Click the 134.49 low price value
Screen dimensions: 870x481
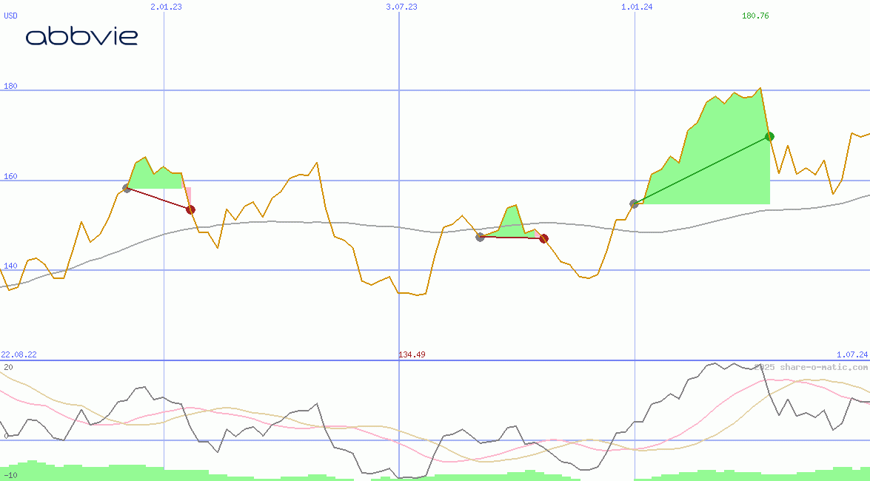click(x=412, y=354)
